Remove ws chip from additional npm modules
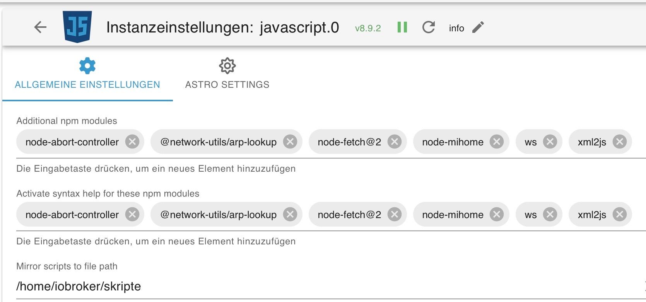 tap(550, 142)
